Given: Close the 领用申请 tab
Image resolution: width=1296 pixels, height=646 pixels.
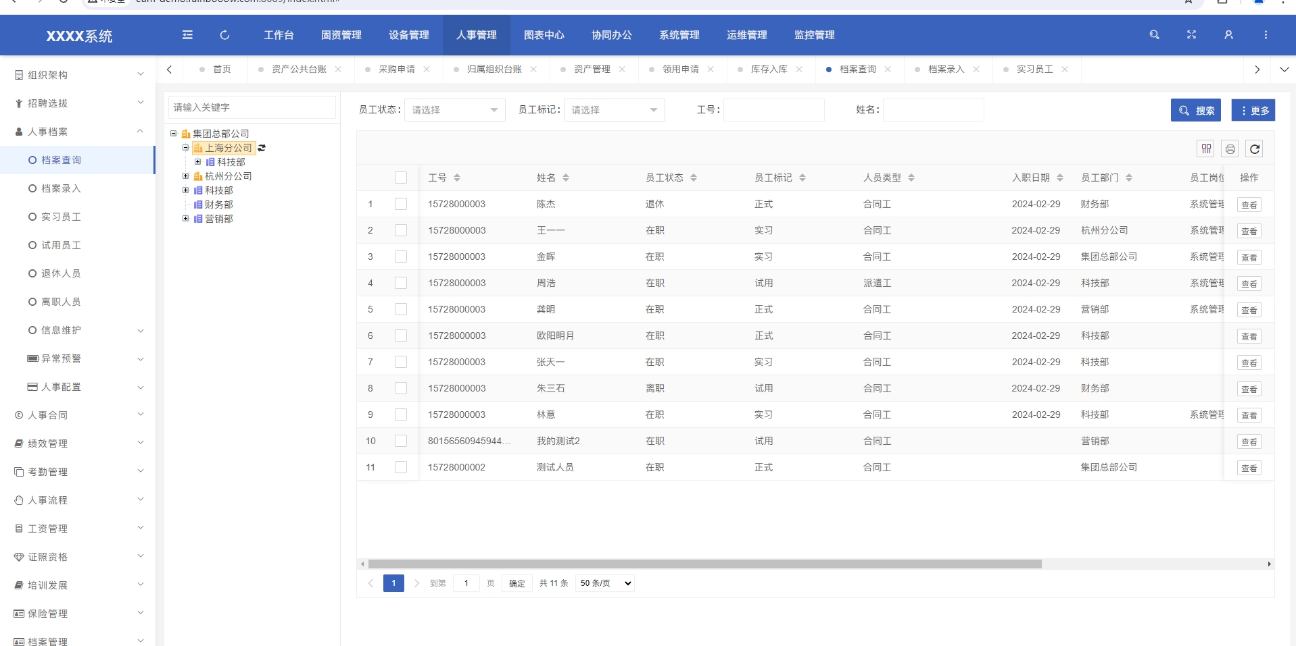Looking at the screenshot, I should [711, 70].
